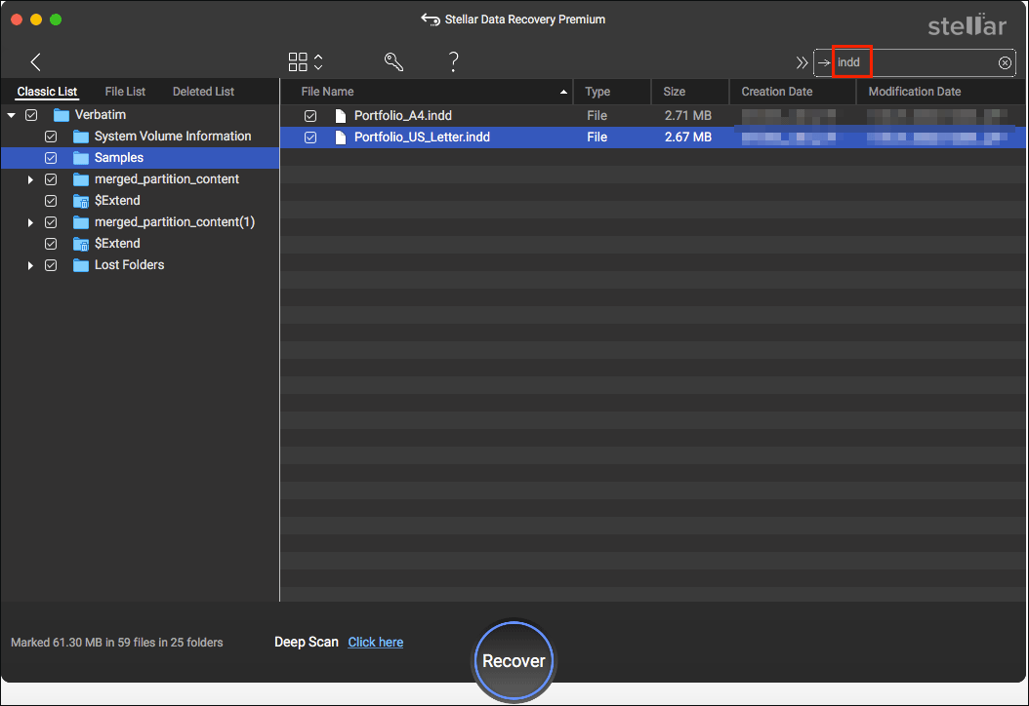This screenshot has height=706, width=1029.
Task: Select the Portfolio_US_Letter.indd file name
Action: 422,137
